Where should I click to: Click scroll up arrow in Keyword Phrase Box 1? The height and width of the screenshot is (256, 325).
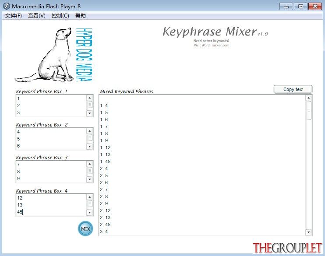point(89,98)
